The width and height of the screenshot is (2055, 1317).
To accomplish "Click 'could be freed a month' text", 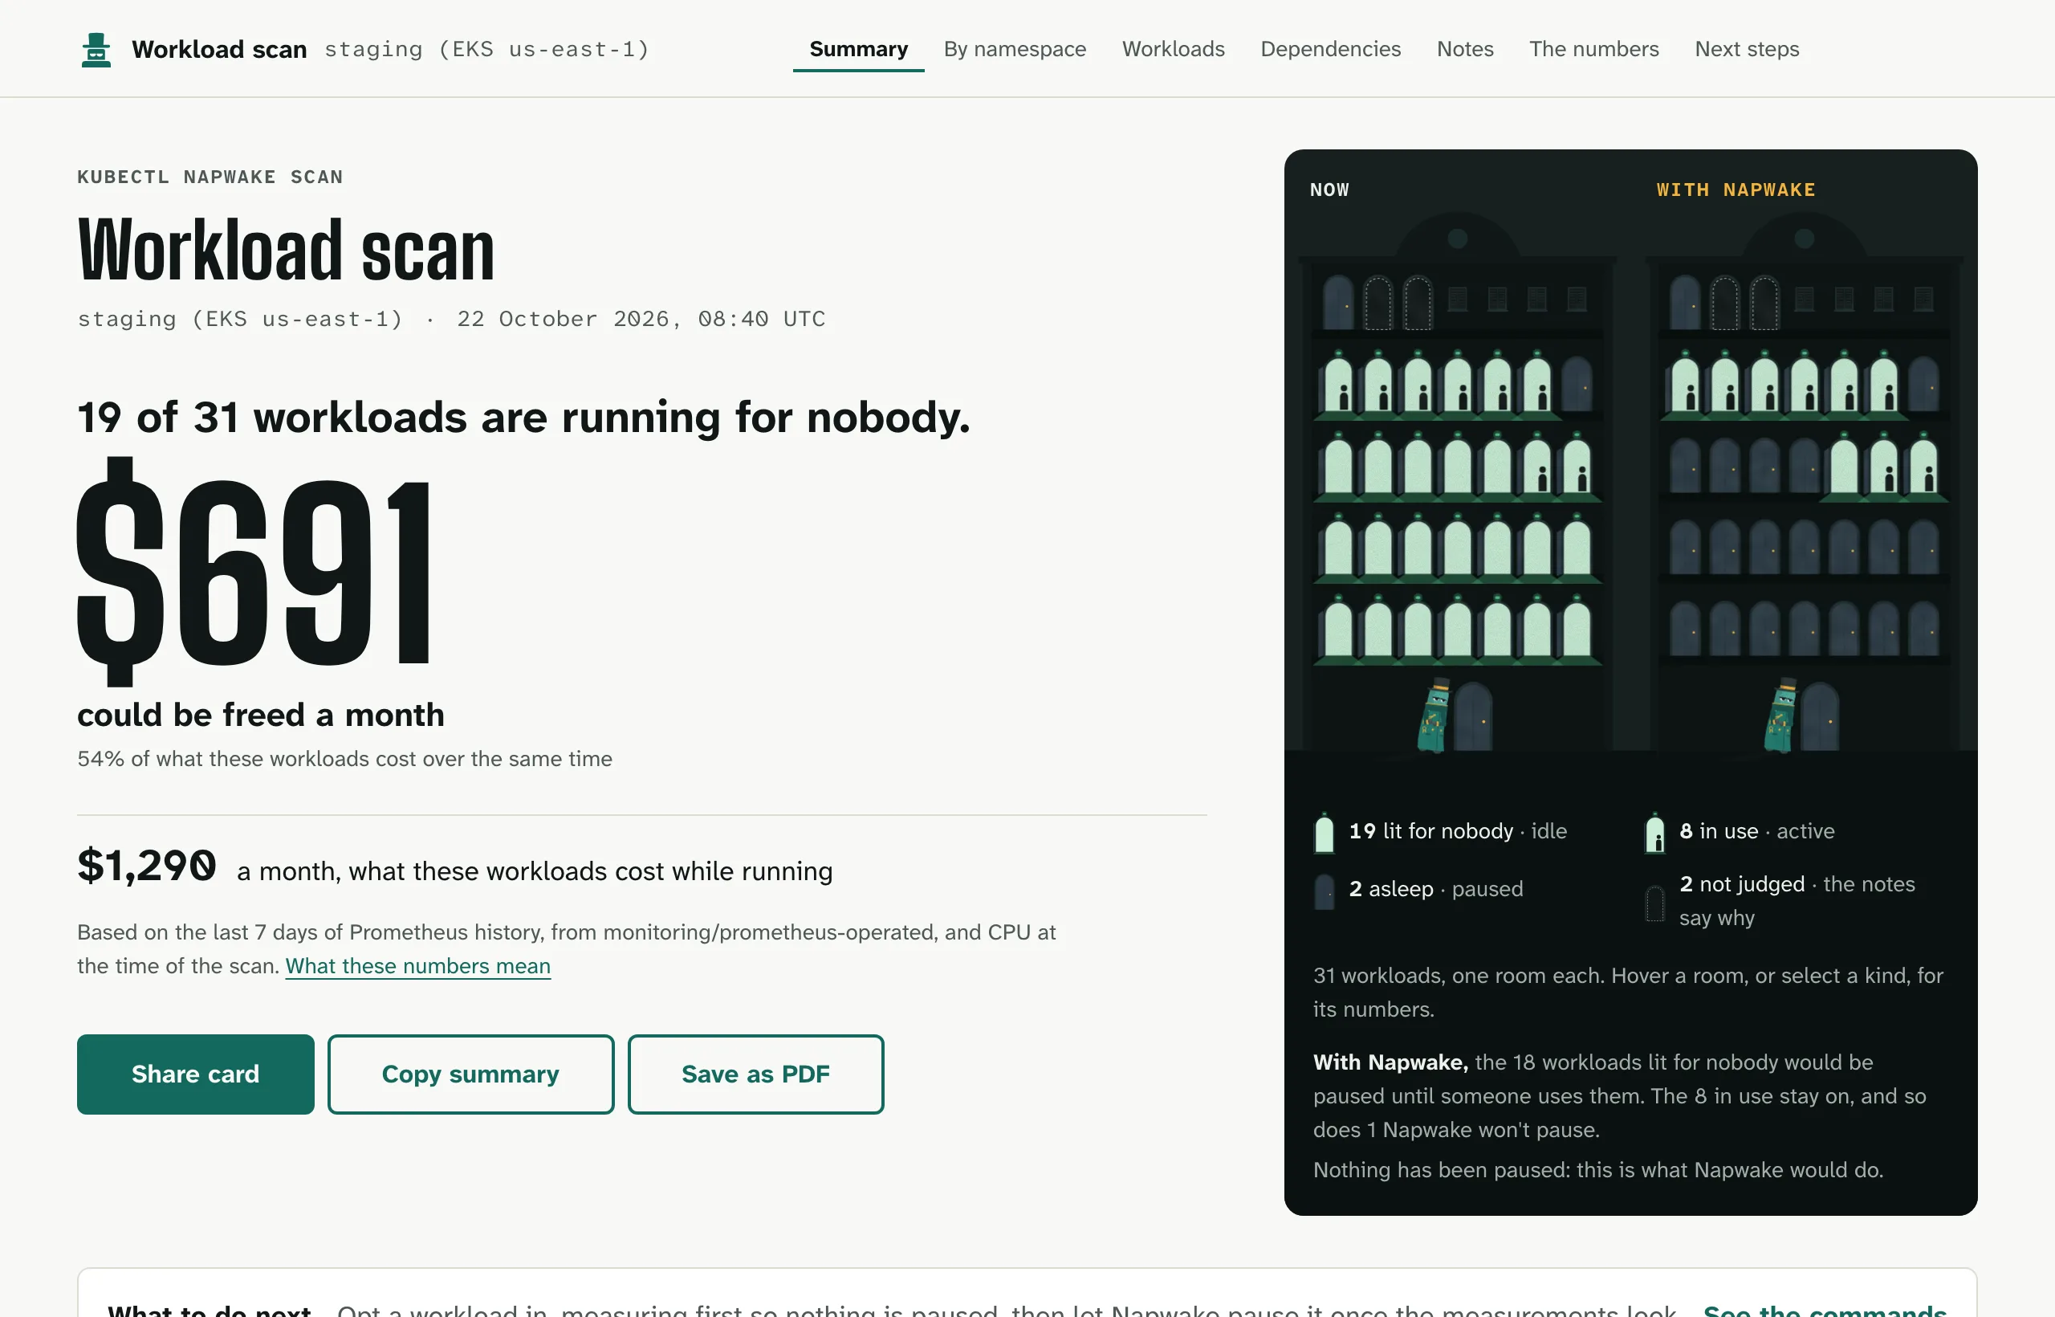I will [x=261, y=715].
